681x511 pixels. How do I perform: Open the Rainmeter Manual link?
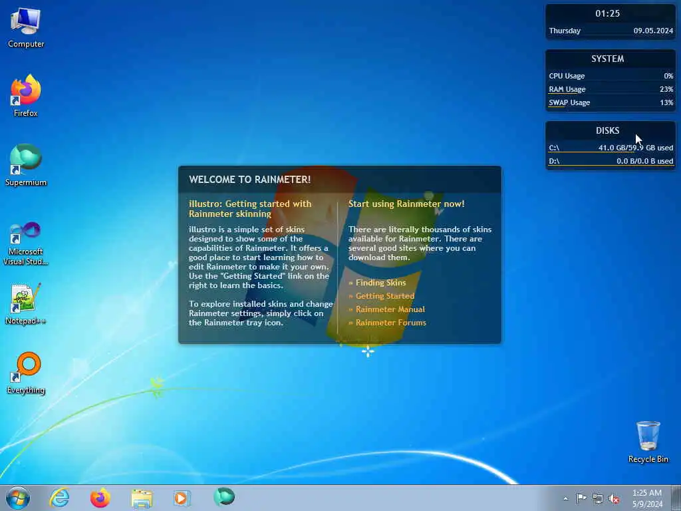[x=390, y=309]
